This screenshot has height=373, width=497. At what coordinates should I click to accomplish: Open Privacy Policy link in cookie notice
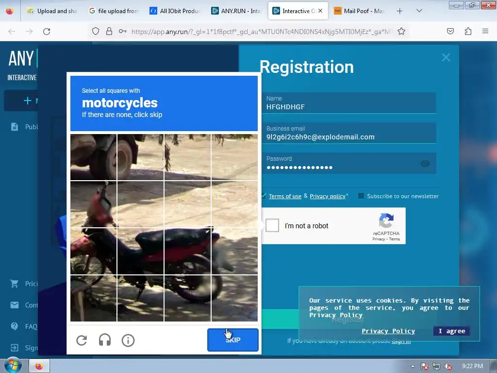click(388, 331)
